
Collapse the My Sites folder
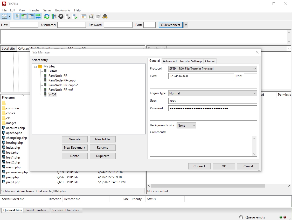click(35, 66)
